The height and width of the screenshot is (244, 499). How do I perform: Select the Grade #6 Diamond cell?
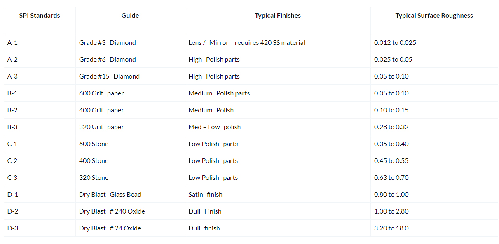click(x=107, y=60)
